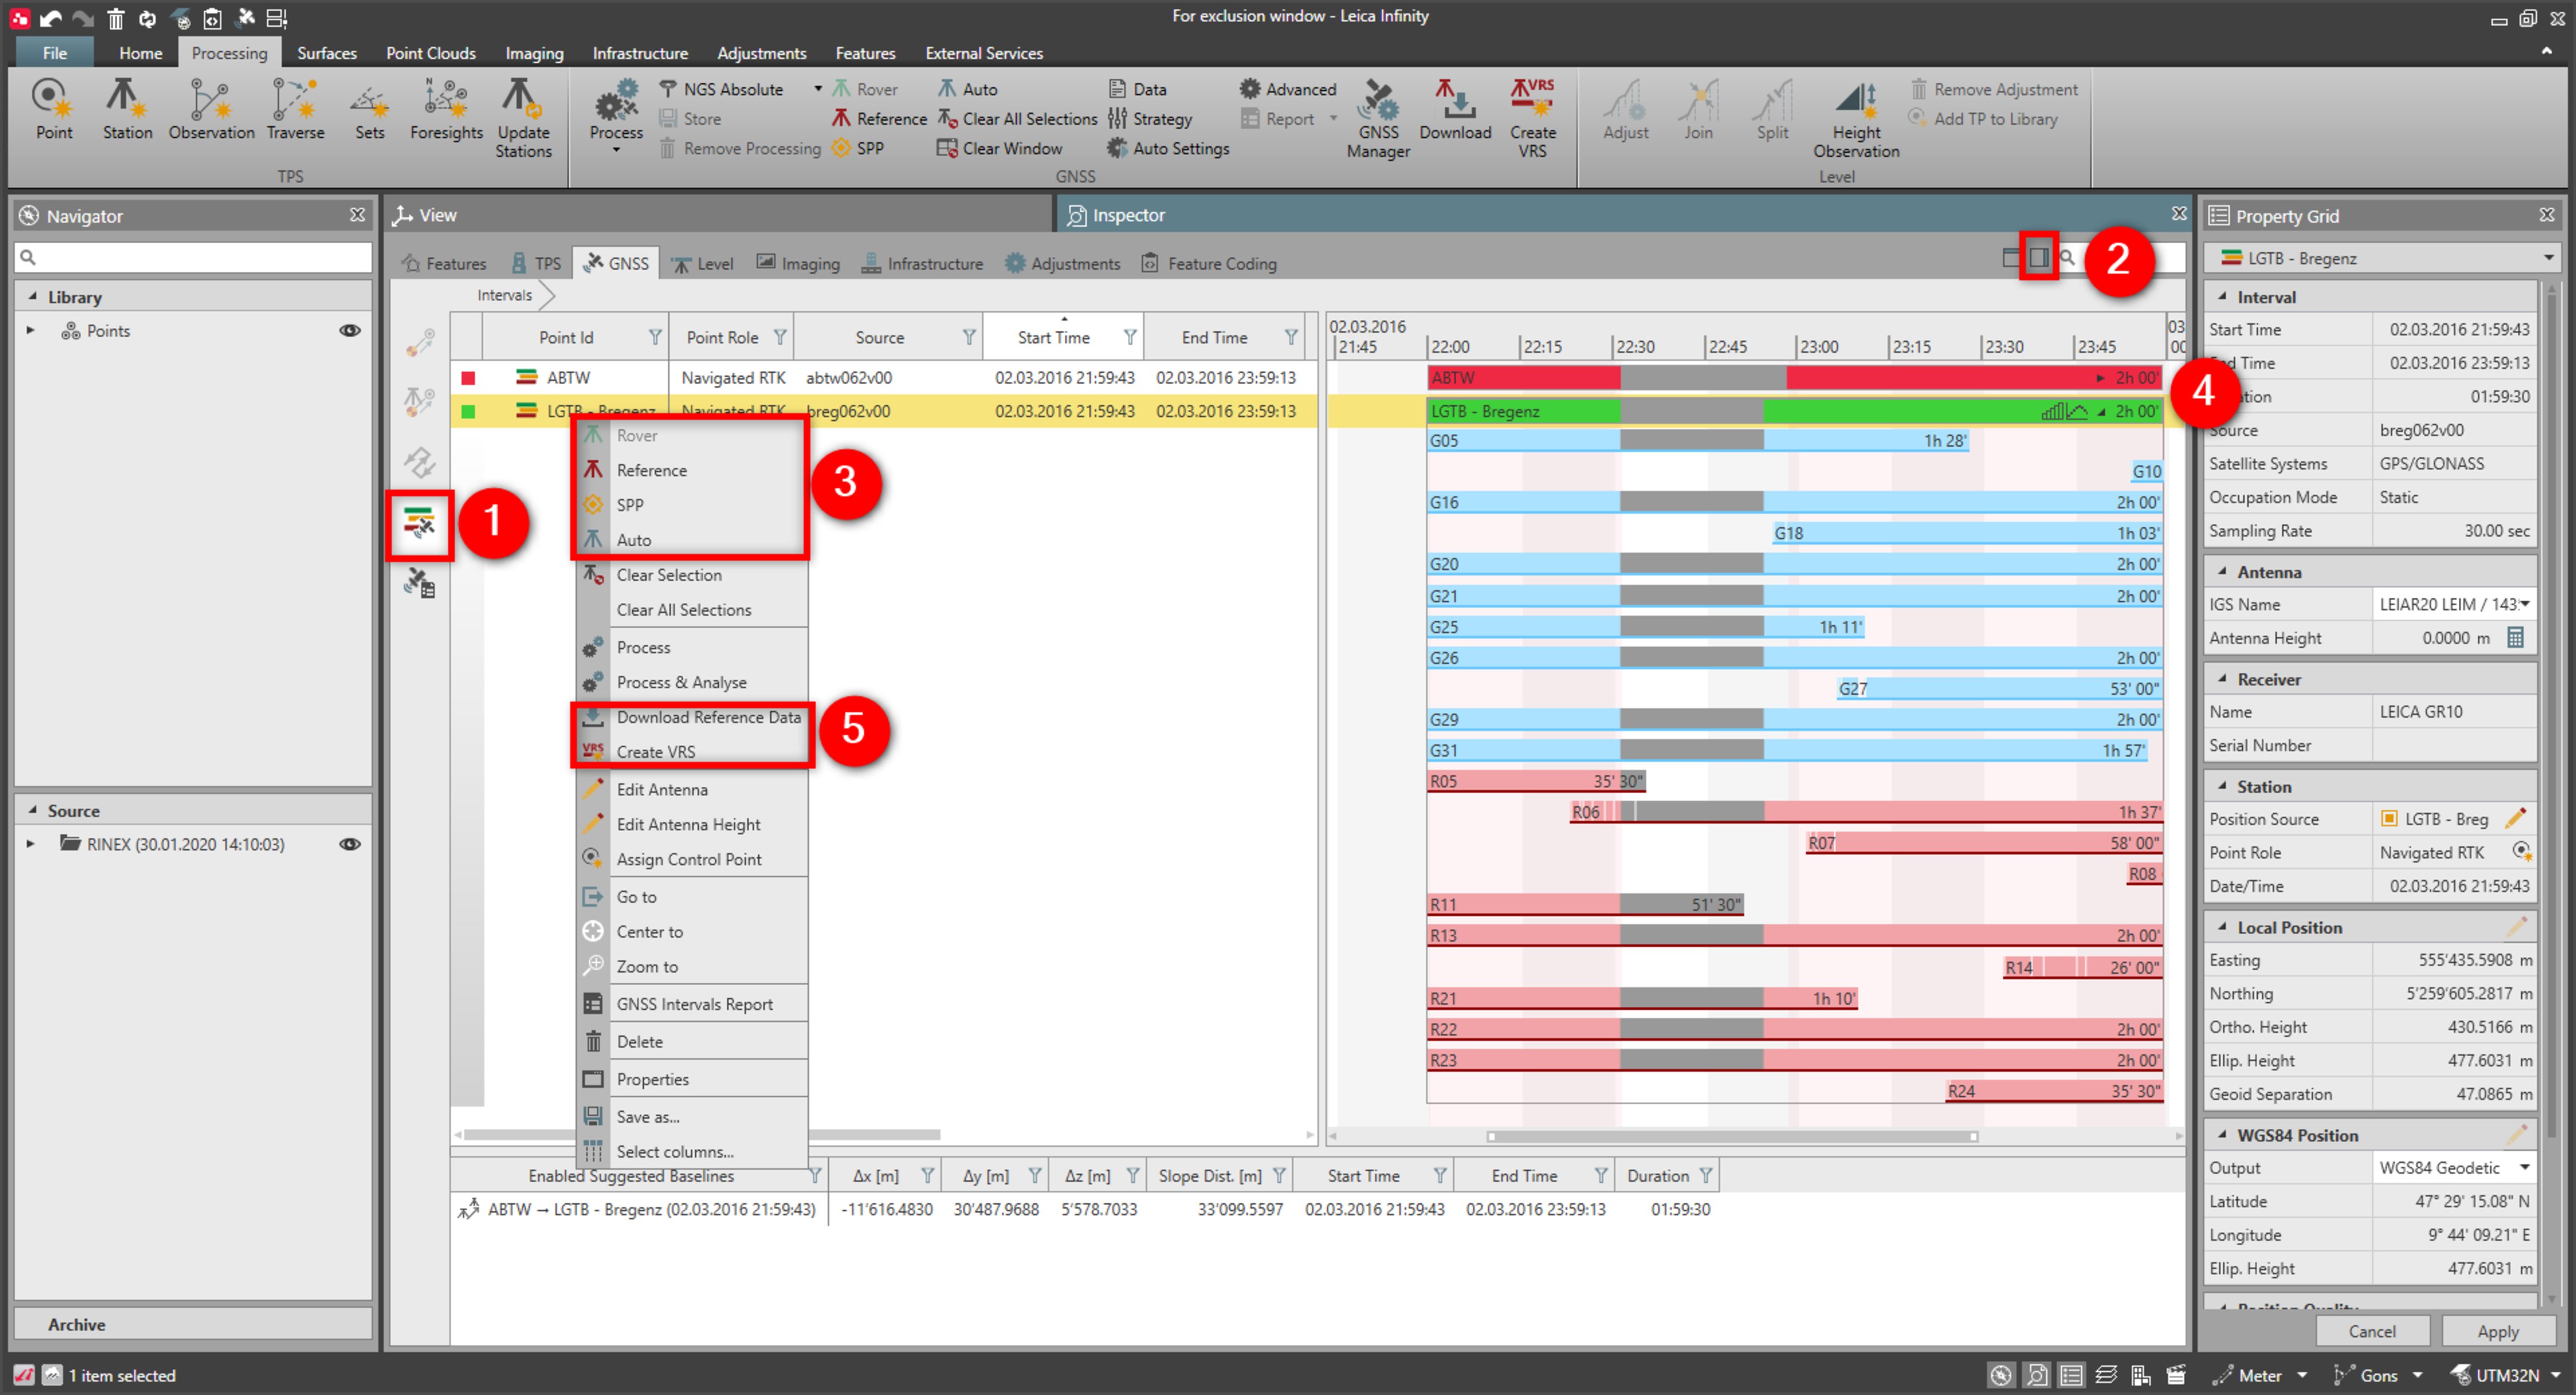2576x1395 pixels.
Task: Click the R13 satellite interval bar
Action: [x=1795, y=936]
